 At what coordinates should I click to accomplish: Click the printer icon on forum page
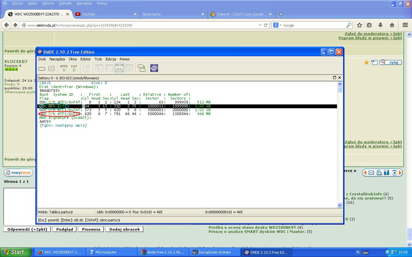(379, 173)
